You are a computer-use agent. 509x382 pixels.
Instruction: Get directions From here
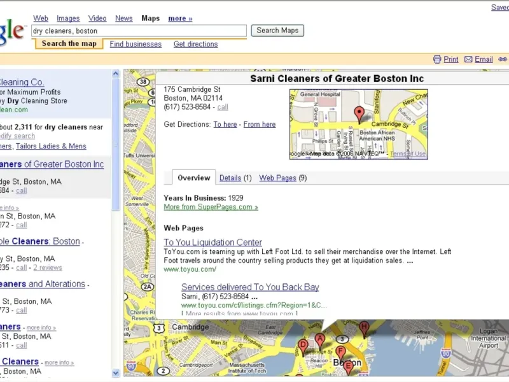coord(260,124)
